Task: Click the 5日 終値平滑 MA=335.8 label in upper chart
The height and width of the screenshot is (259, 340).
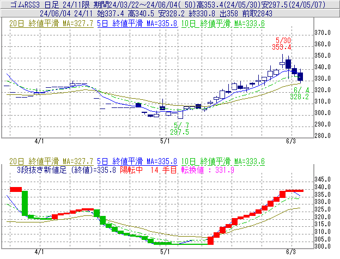Action: (x=137, y=23)
